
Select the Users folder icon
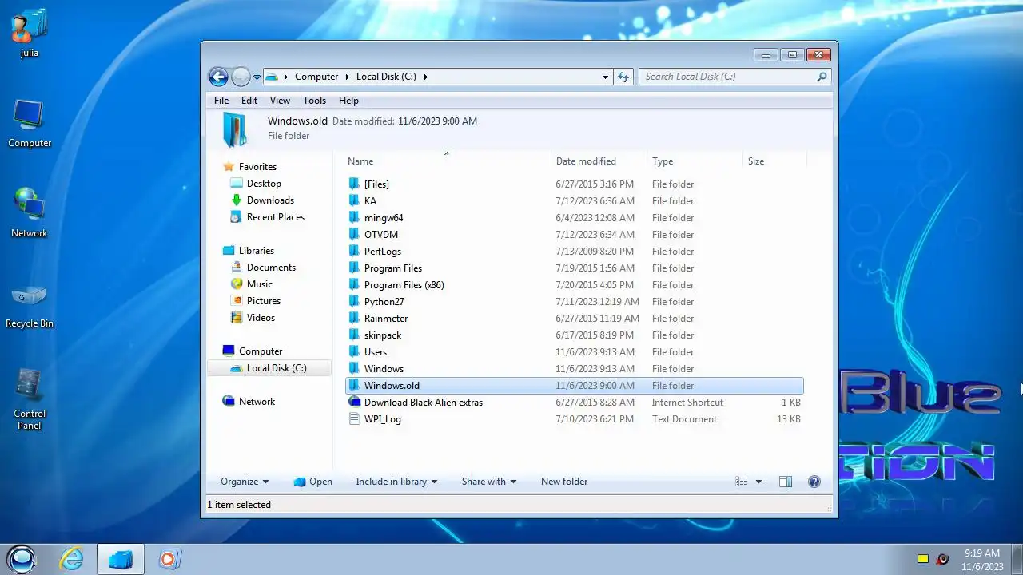tap(355, 352)
